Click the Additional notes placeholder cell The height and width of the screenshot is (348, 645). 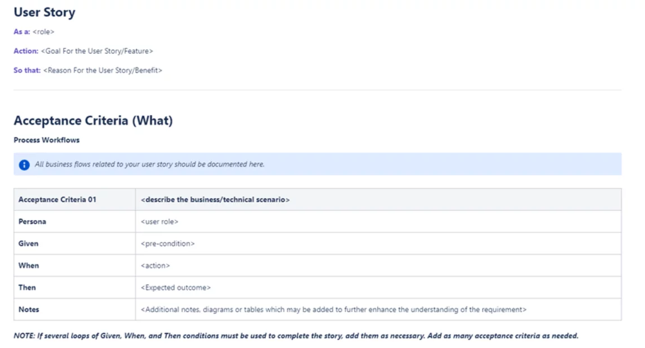334,309
